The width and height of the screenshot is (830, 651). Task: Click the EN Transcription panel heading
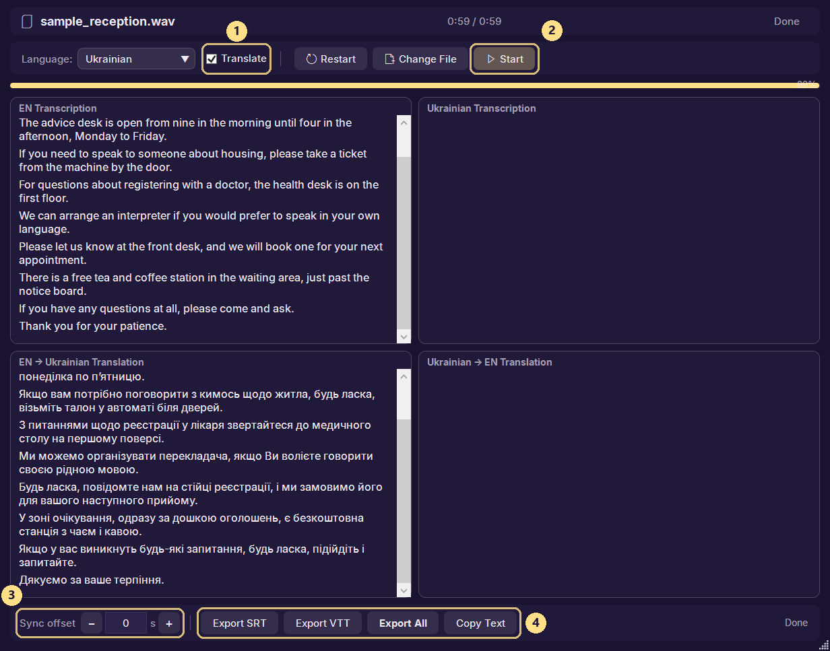point(58,108)
